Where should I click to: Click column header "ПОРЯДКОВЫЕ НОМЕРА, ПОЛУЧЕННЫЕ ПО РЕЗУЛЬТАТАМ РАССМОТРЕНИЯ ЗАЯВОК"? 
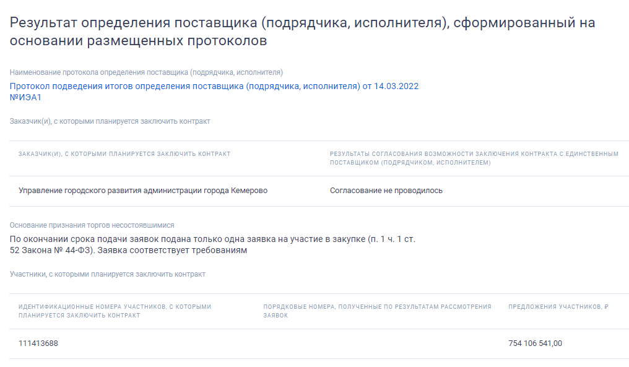coord(377,311)
